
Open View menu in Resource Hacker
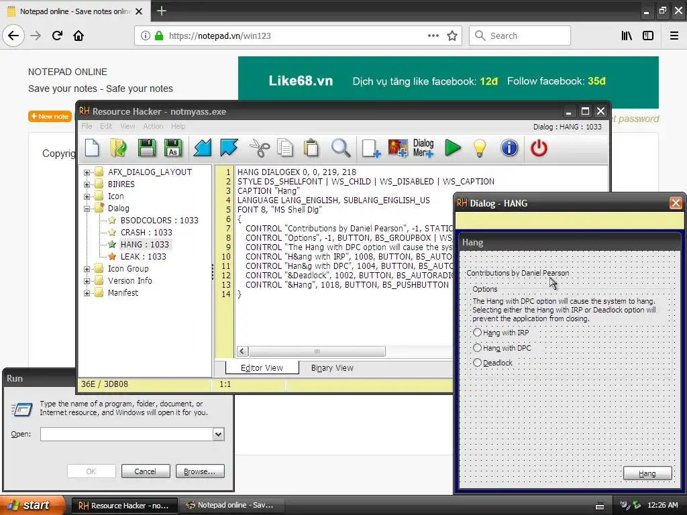coord(127,126)
